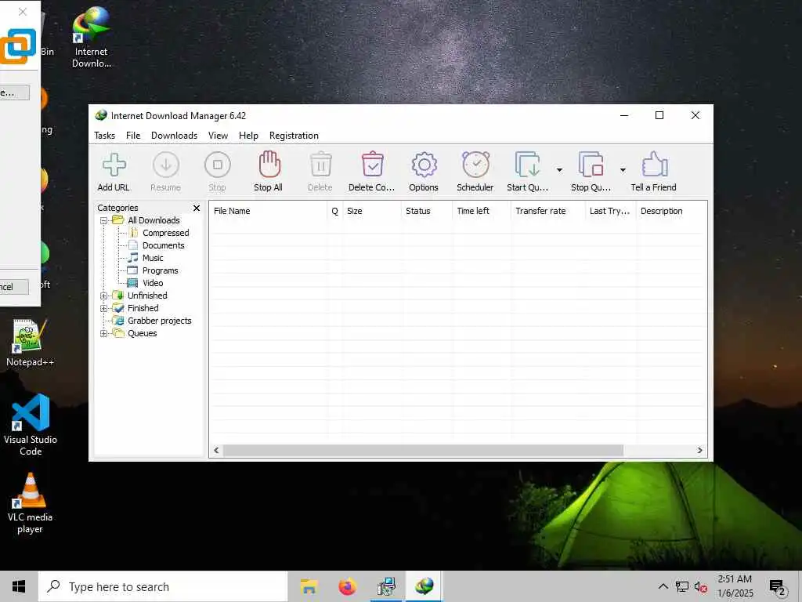Open Options gear icon
This screenshot has height=602, width=802.
pos(424,165)
